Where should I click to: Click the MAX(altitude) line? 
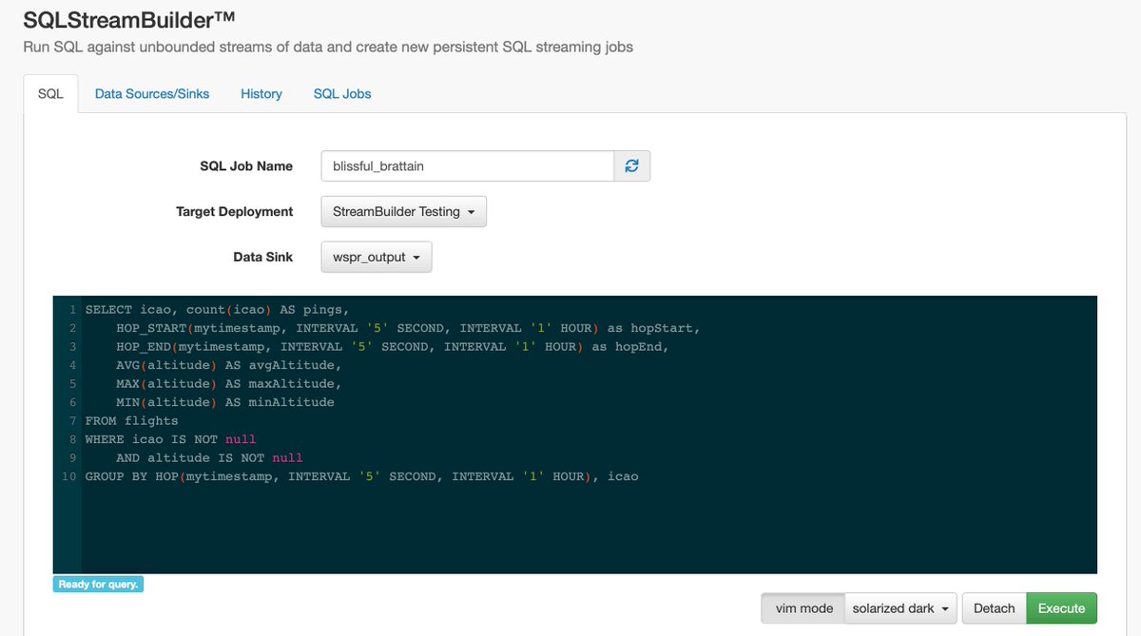coord(228,383)
